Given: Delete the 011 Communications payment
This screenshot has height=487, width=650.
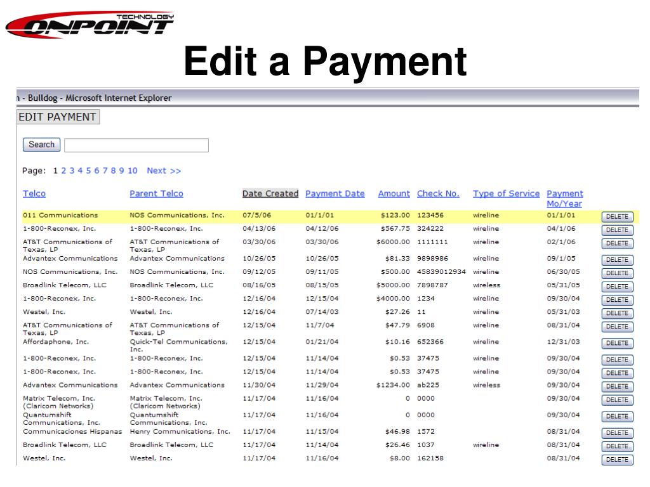Looking at the screenshot, I should 617,217.
